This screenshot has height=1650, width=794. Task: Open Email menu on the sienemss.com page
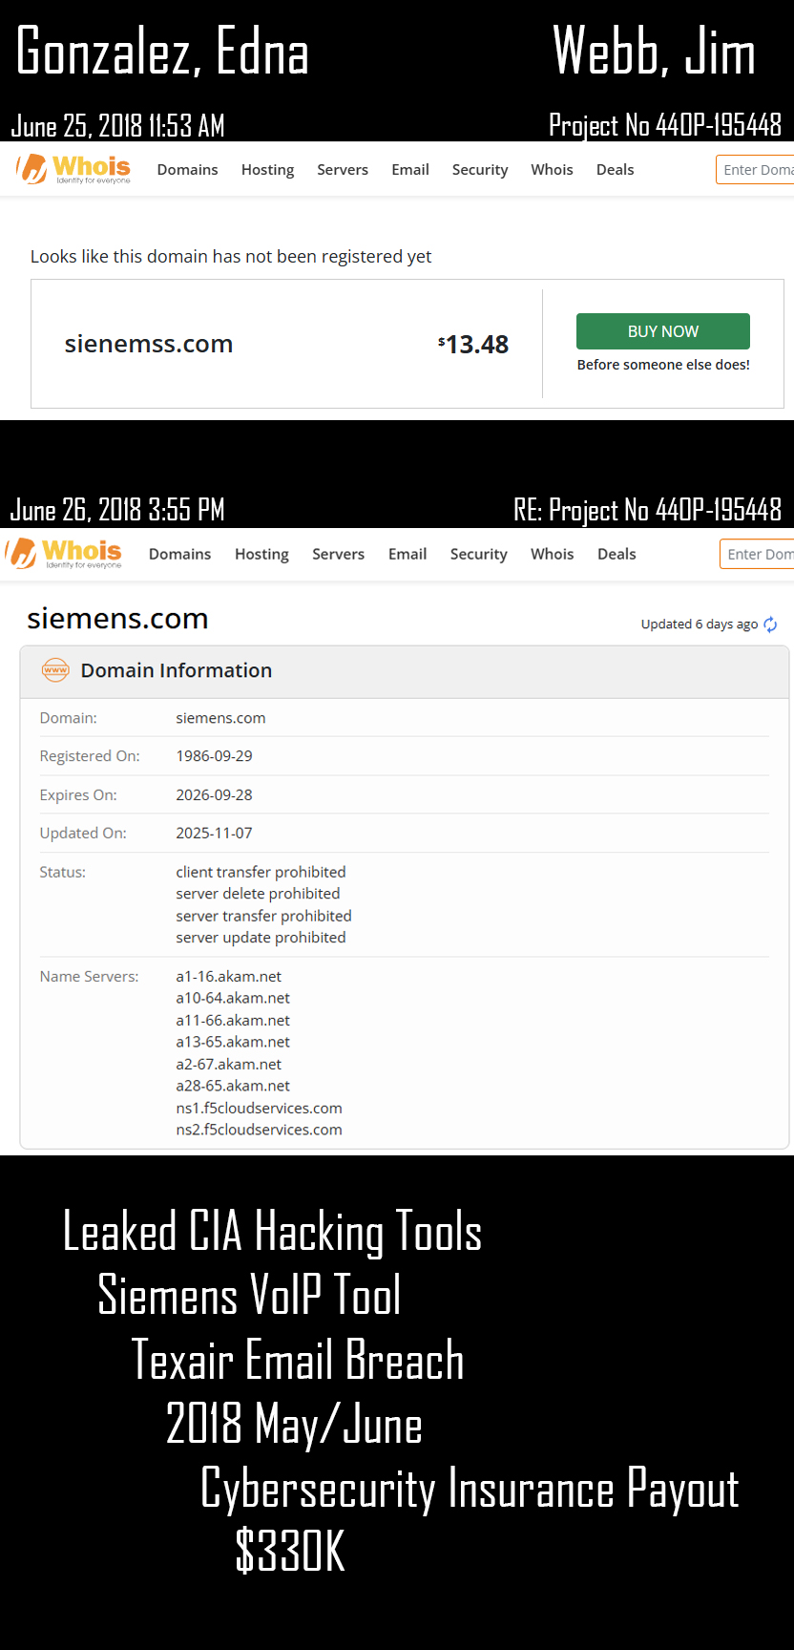[410, 169]
